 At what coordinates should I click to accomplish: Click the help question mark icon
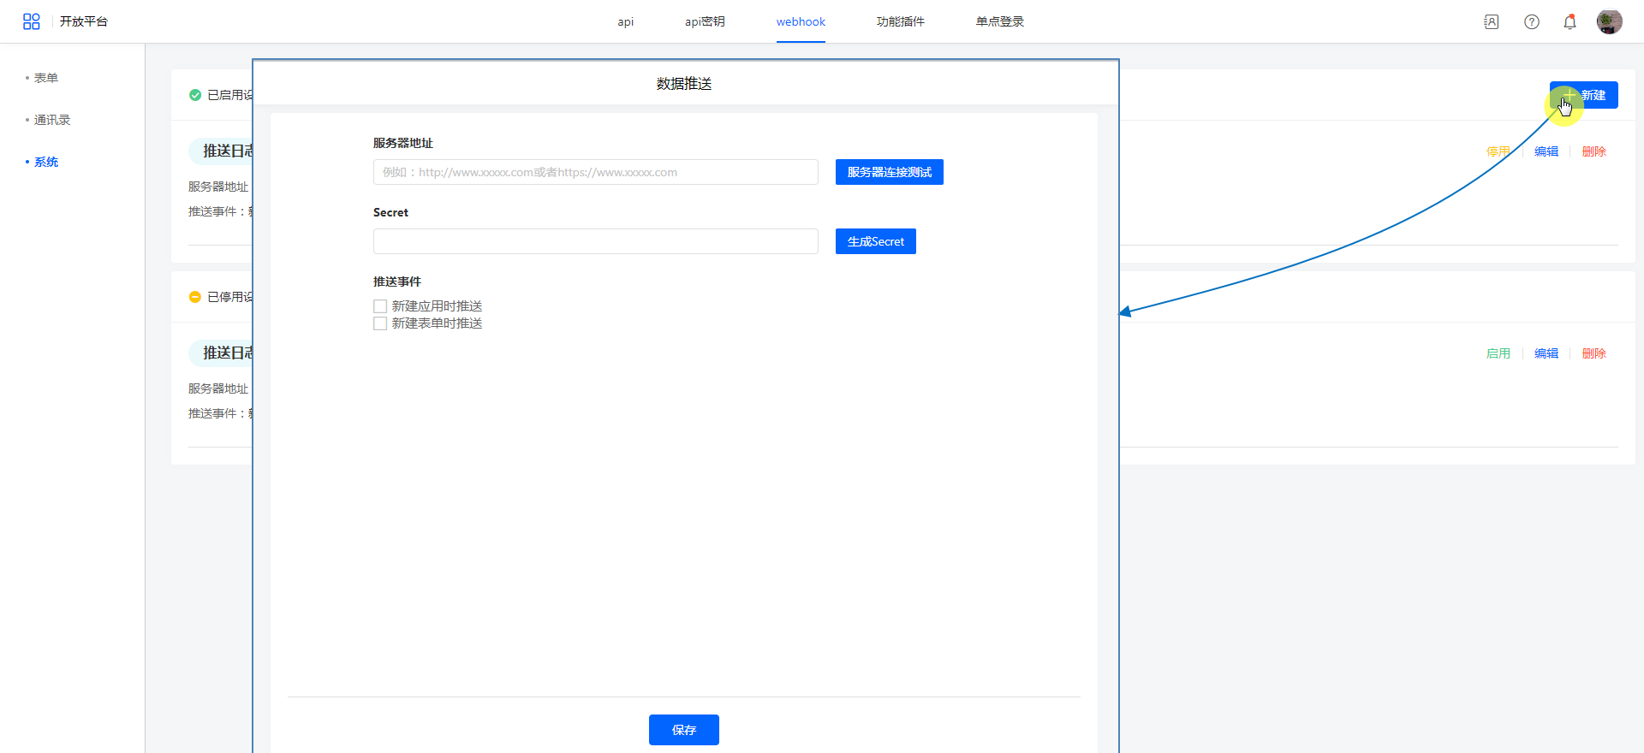click(1532, 22)
